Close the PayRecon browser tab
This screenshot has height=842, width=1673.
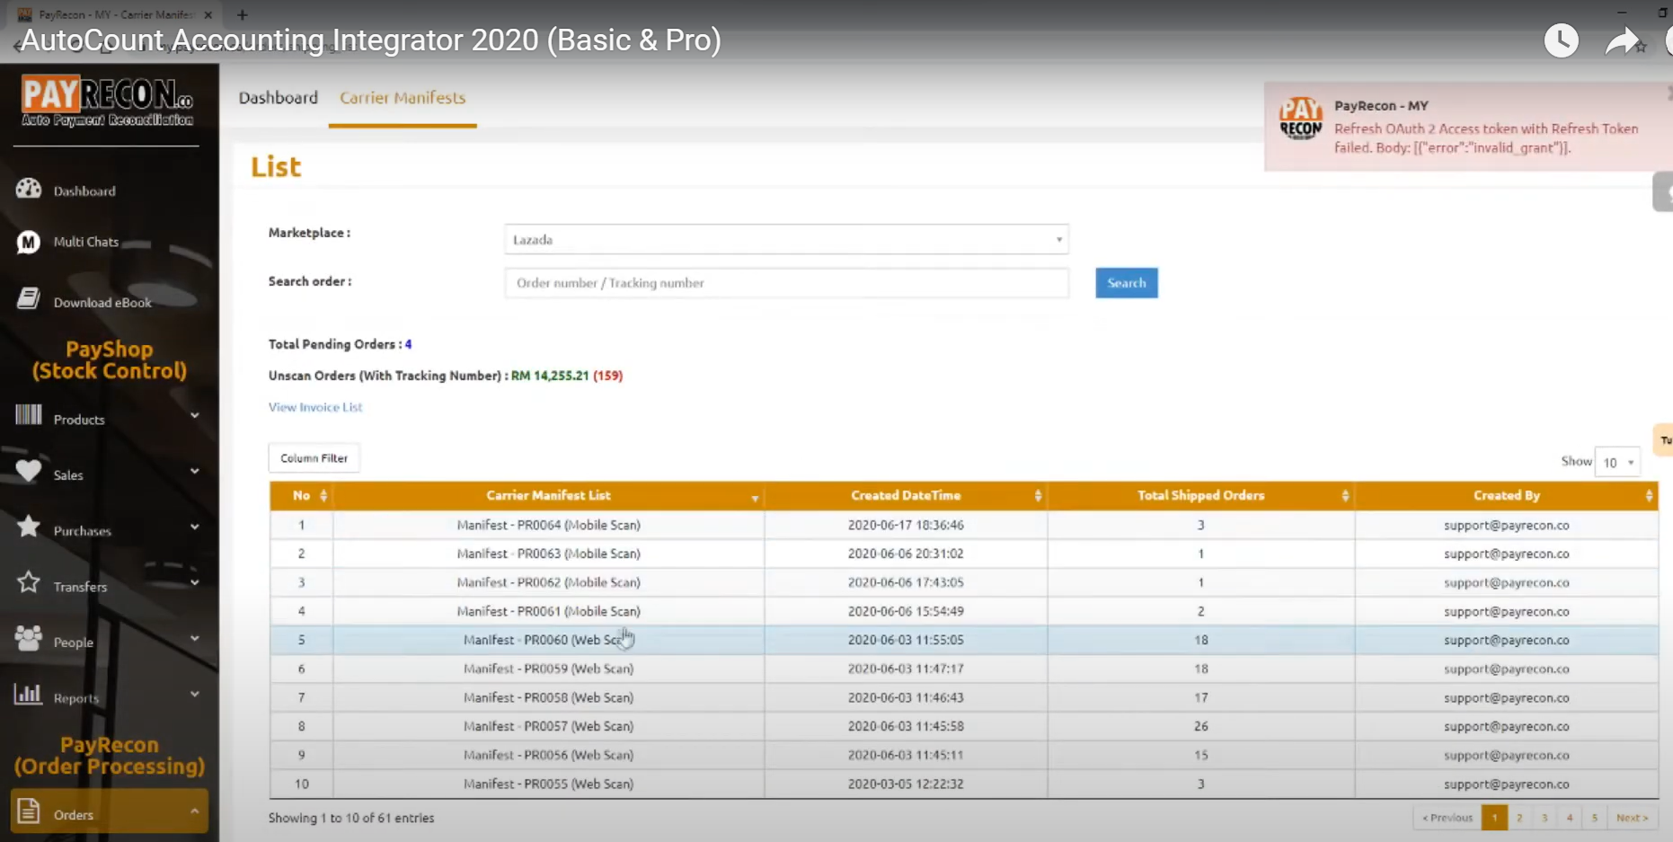208,14
